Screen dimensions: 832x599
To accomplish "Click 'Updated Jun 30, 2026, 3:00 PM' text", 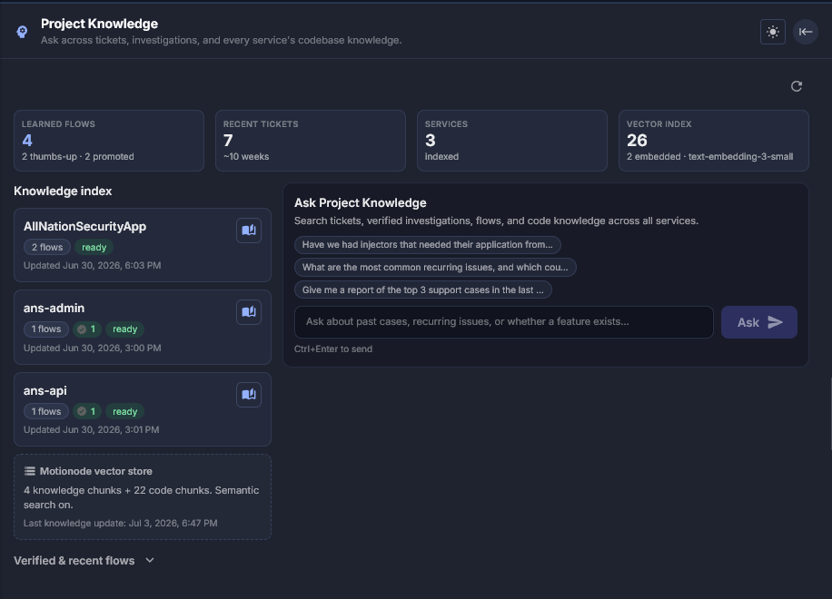I will pos(93,349).
